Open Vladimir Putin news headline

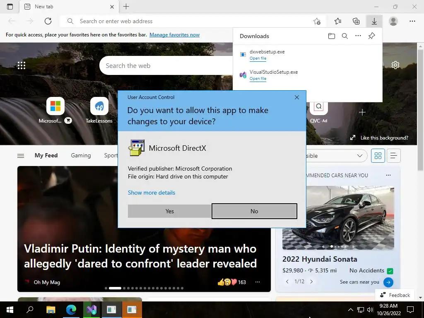(x=140, y=256)
